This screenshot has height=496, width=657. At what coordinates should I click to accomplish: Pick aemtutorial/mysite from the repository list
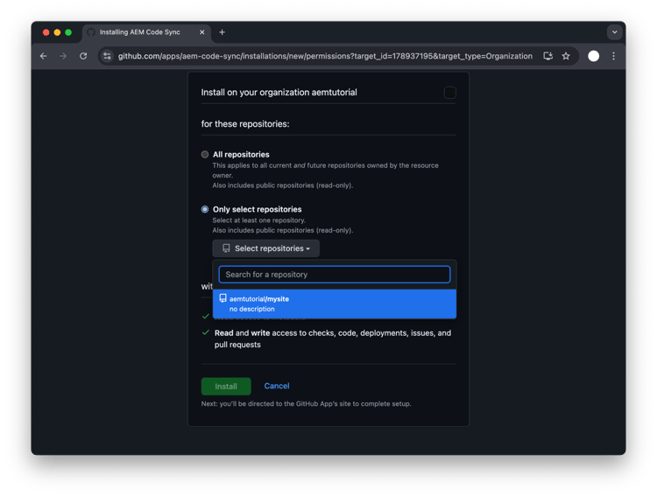click(x=335, y=304)
